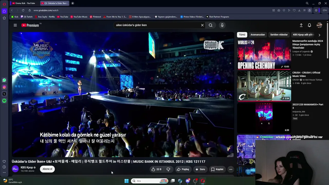Viewport: 329px width, 185px height.
Task: Click the Opera AI button
Action: click(x=325, y=10)
